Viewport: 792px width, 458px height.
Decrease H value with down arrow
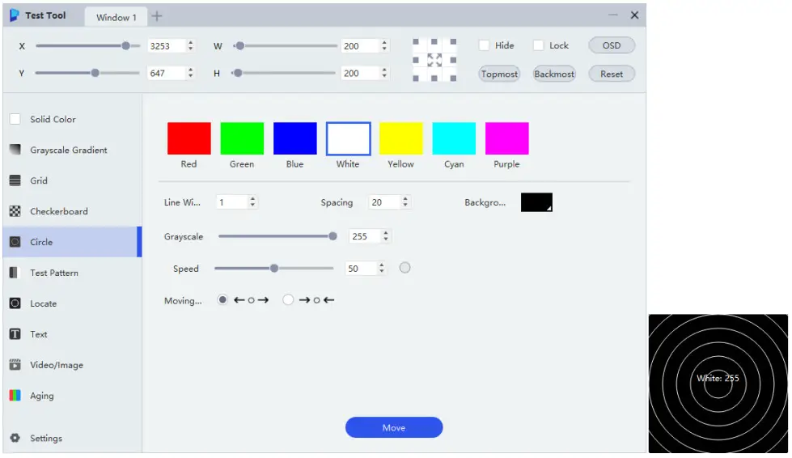384,76
